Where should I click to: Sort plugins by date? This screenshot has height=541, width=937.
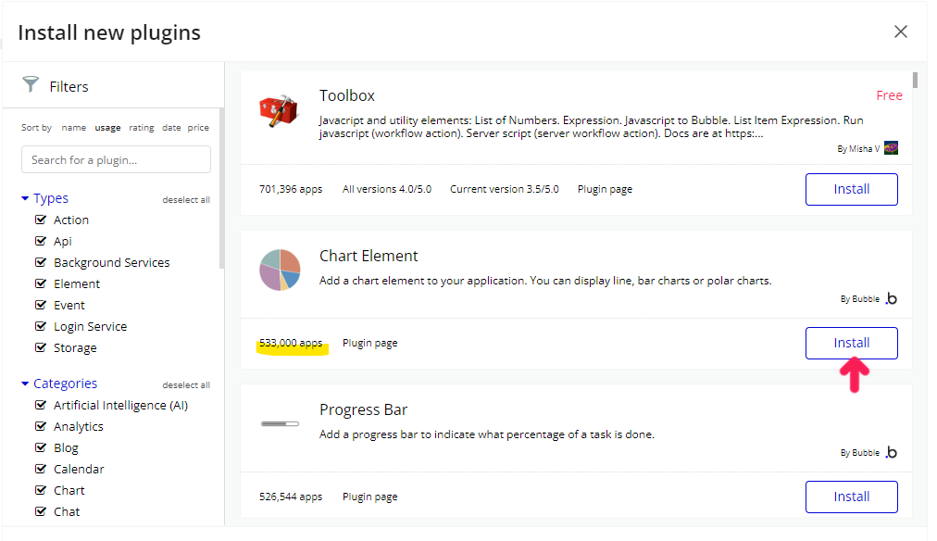pyautogui.click(x=171, y=127)
